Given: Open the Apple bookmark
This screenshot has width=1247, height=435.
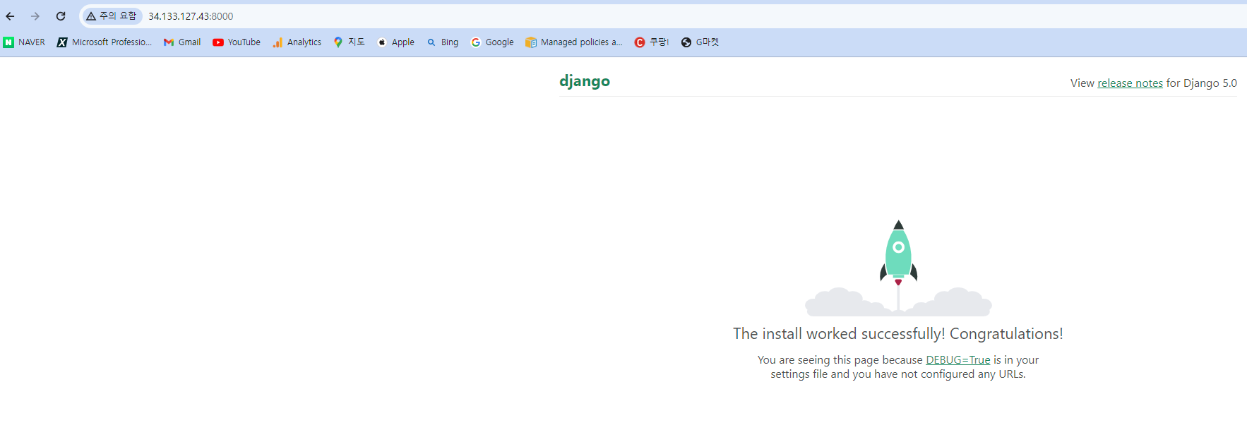Looking at the screenshot, I should 395,42.
